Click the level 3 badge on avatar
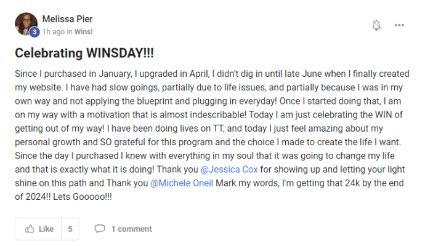 34,32
